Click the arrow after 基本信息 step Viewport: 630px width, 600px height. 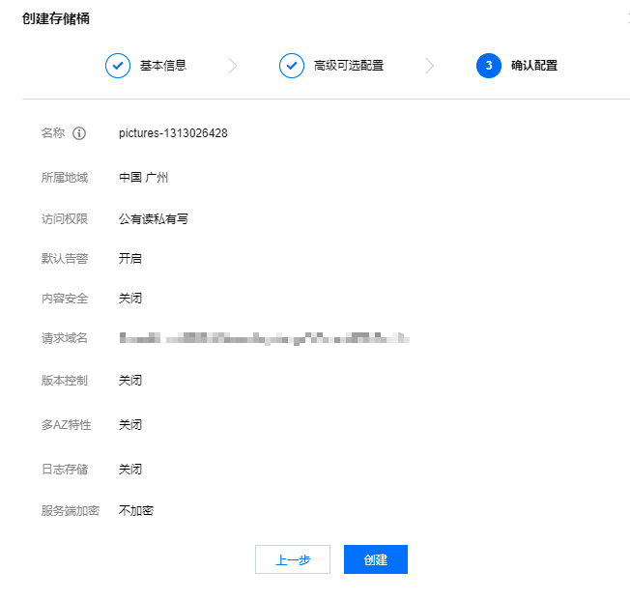pos(232,66)
